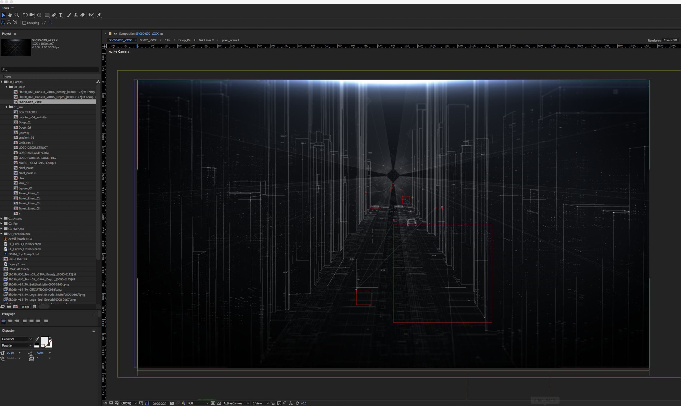Select the Puppet Pin tool
Screen dimensions: 681x406
99,15
